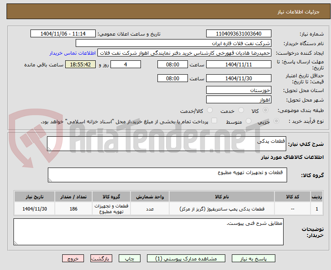Click the شماره نیاز field 1104093631003640
331x270 pixels.
[238, 33]
